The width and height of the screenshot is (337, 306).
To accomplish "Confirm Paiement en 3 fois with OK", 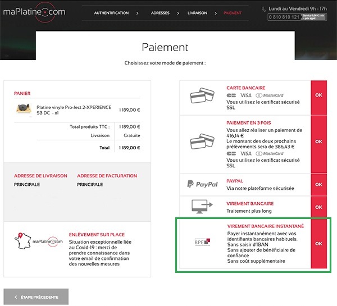I will pyautogui.click(x=319, y=141).
